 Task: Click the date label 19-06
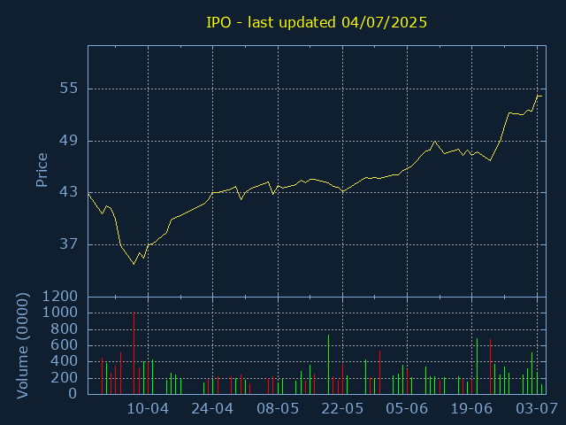click(471, 409)
